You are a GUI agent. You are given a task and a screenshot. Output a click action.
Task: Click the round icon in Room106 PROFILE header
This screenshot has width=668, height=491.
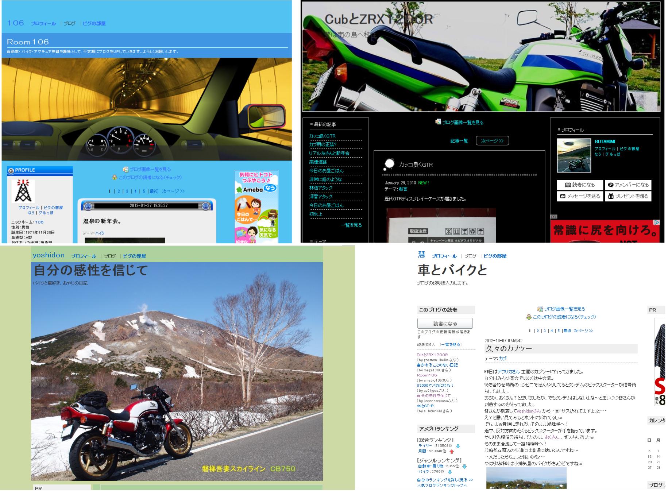(x=11, y=170)
